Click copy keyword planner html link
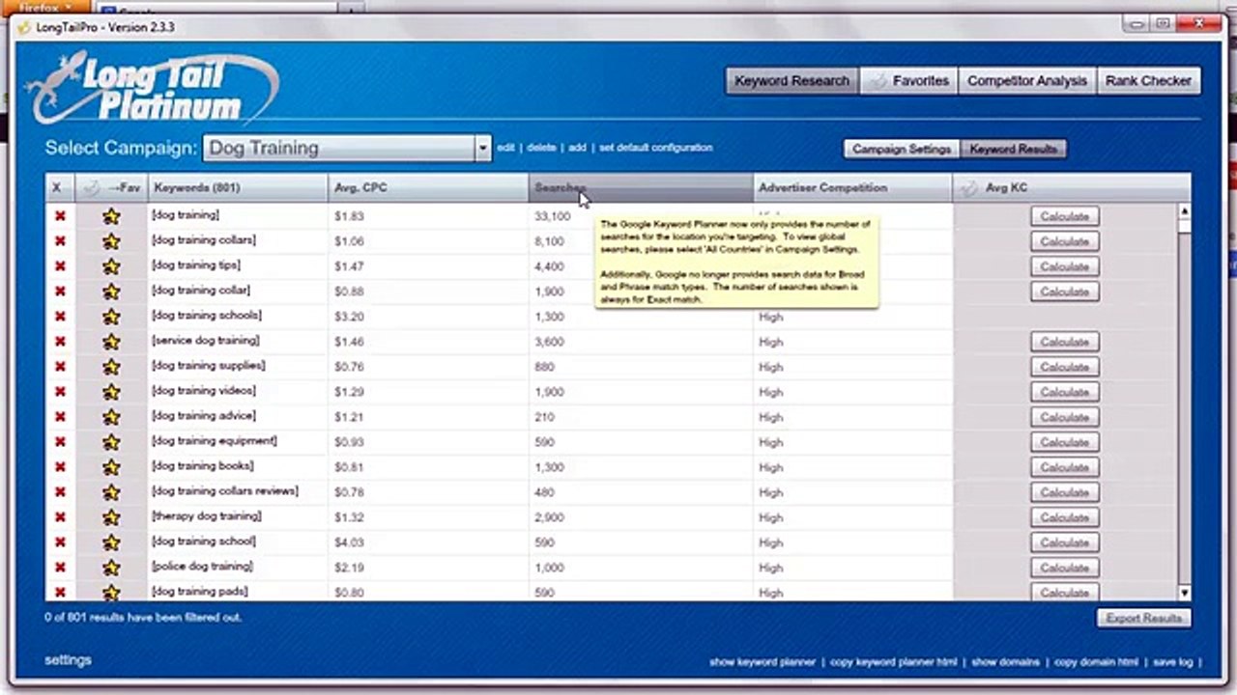Viewport: 1237px width, 695px height. click(x=894, y=662)
